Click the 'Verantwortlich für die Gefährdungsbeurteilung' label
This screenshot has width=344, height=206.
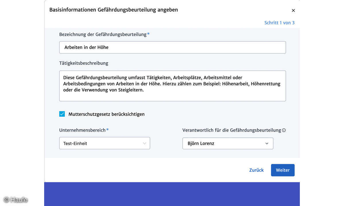(x=232, y=130)
